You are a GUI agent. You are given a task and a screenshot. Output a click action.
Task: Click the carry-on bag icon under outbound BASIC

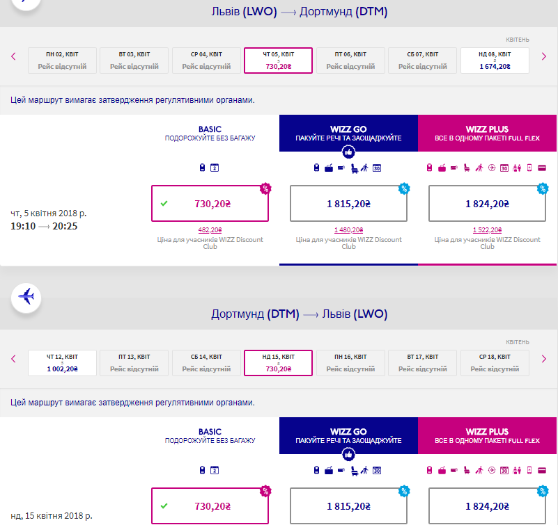(202, 168)
